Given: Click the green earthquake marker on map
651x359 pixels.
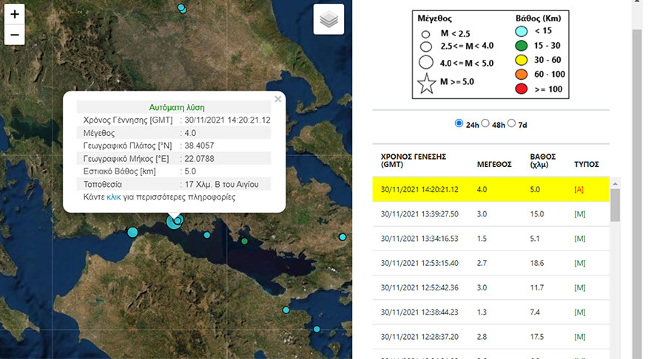Looking at the screenshot, I should [x=244, y=241].
